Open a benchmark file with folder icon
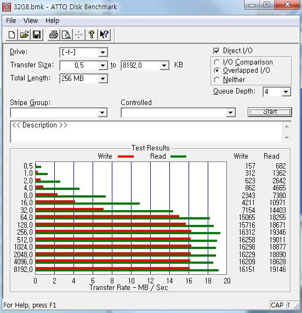Screen dimensions: 302x313 click(24, 34)
